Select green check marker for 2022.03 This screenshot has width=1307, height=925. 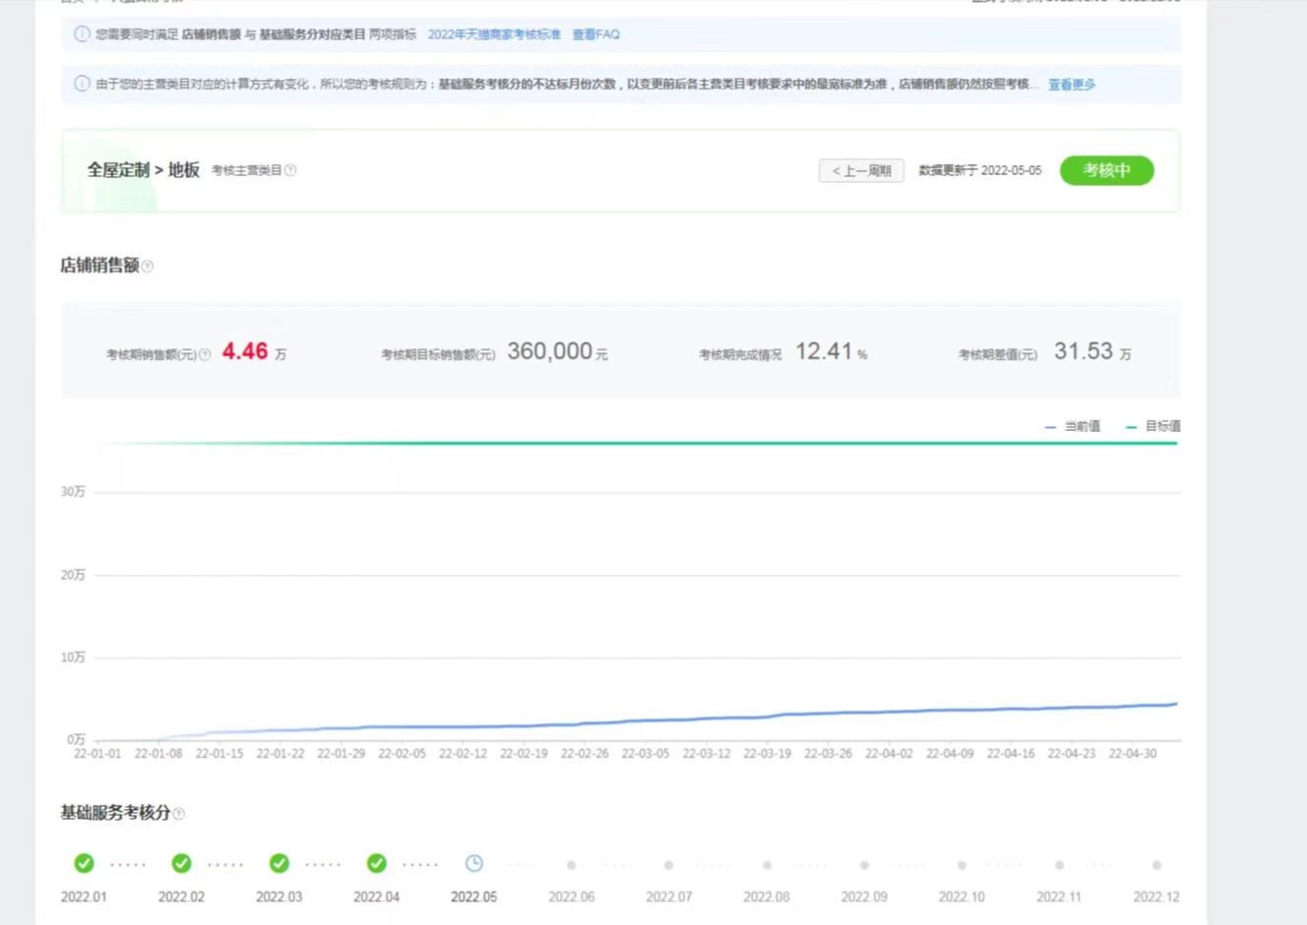(x=280, y=863)
